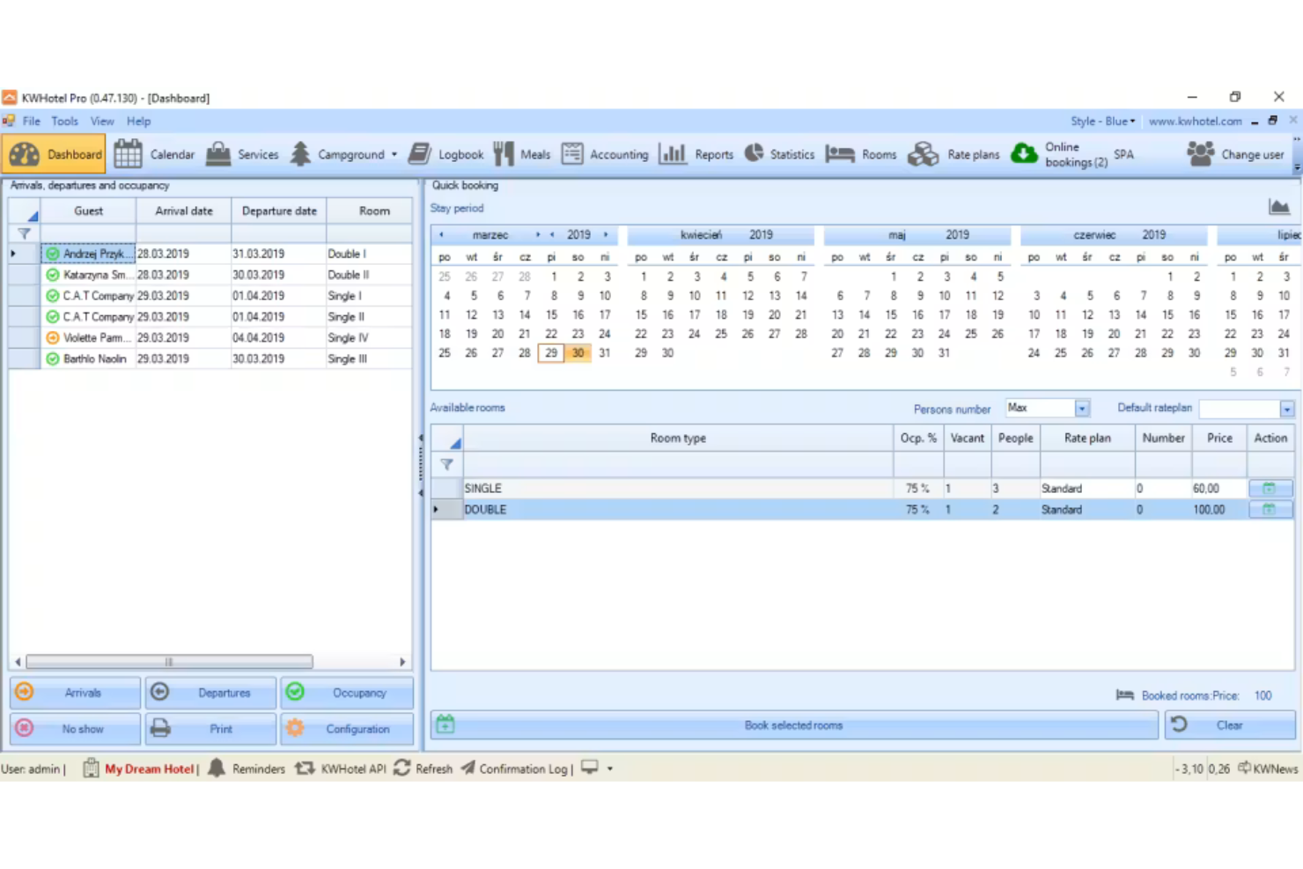Click the book action icon for DOUBLE row

[1270, 509]
